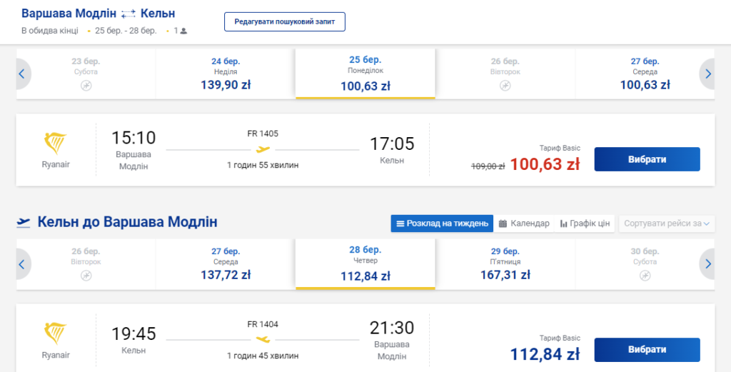Click Редагувати пошуковий запит button

pyautogui.click(x=285, y=22)
